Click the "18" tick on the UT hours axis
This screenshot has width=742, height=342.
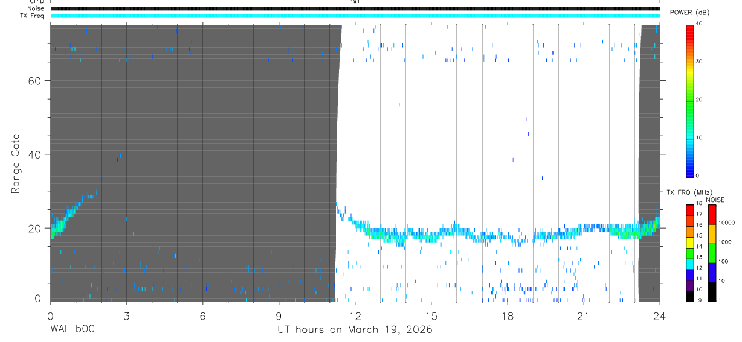[x=507, y=315]
